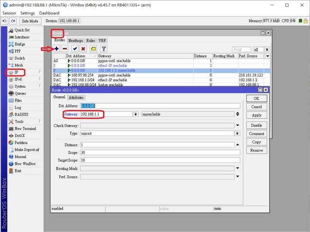Screen dimensions: 310x232
Task: Disable route with red X icon
Action: point(83,49)
